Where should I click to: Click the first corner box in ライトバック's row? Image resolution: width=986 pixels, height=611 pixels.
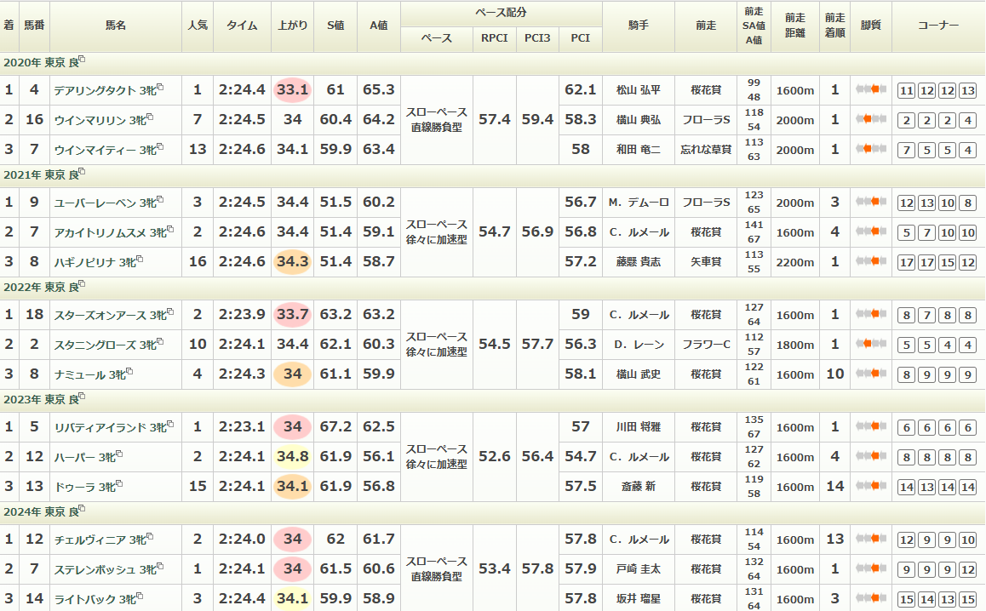[906, 599]
